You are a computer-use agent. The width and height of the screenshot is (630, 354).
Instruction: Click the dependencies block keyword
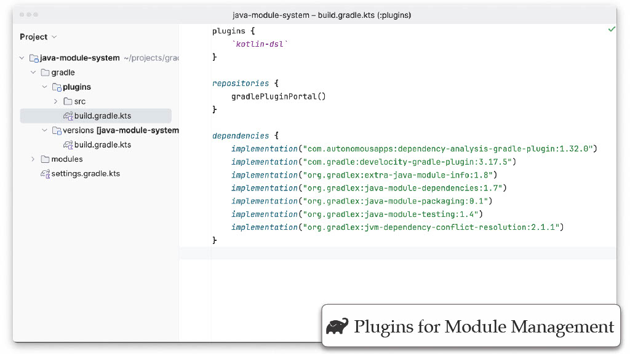coord(241,136)
